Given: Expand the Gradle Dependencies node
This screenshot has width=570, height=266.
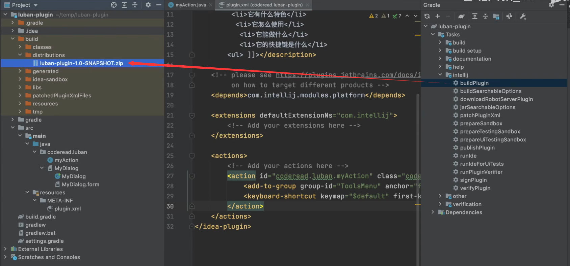Looking at the screenshot, I should pyautogui.click(x=433, y=212).
